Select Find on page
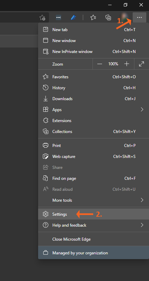Image resolution: width=149 pixels, height=281 pixels. point(94,178)
